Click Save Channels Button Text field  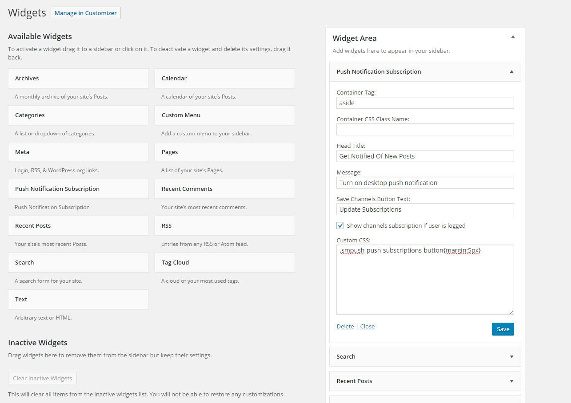click(x=425, y=209)
